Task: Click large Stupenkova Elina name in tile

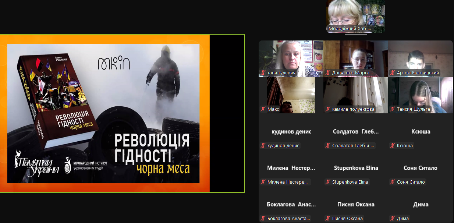Action: [x=356, y=168]
